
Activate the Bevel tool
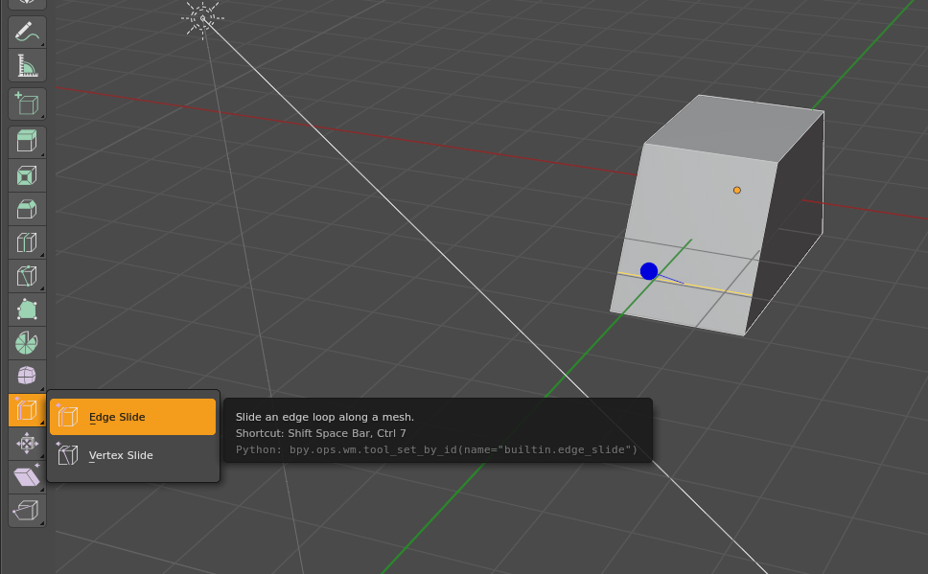coord(27,209)
